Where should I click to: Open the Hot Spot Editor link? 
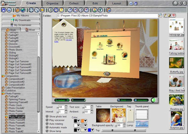63,41
